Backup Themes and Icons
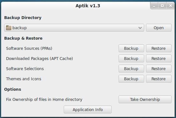Image resolution: width=176 pixels, height=118 pixels. pos(131,79)
